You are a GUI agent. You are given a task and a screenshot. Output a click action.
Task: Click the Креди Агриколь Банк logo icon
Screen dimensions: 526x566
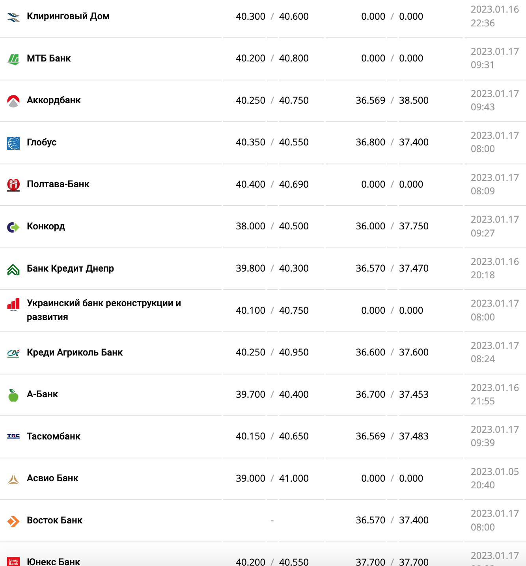(13, 353)
